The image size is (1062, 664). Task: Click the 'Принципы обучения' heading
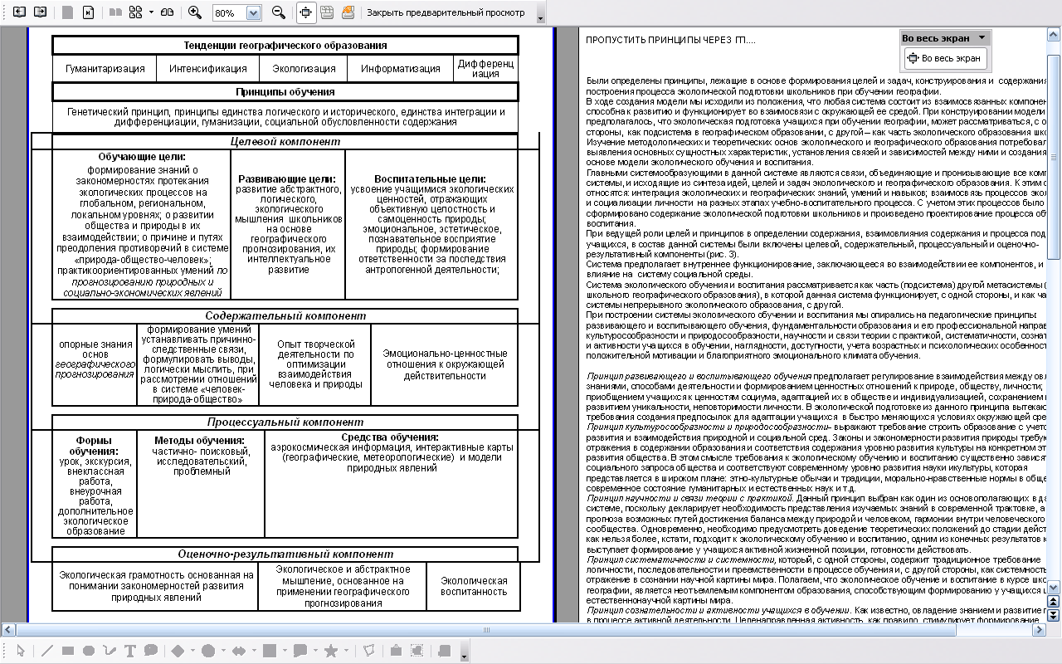285,92
